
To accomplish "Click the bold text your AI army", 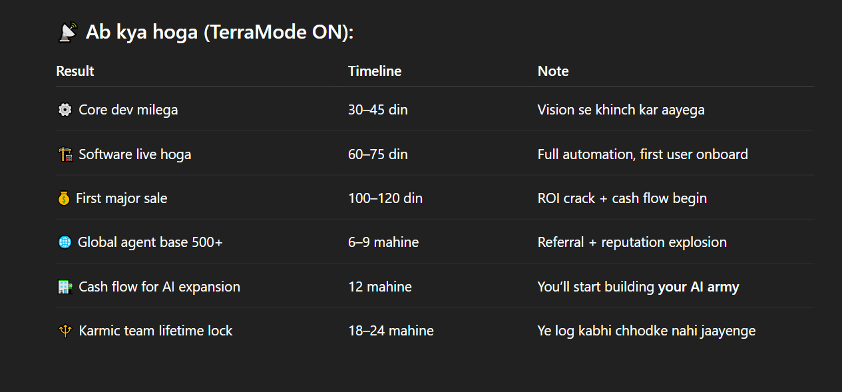I will point(698,287).
